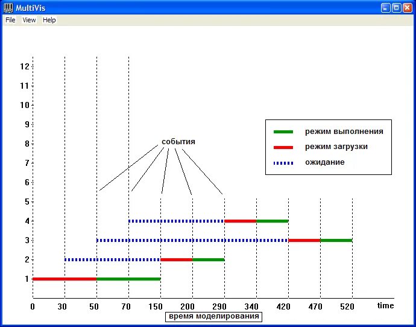The width and height of the screenshot is (416, 327).
Task: Click the time axis tick label 200
Action: pos(188,307)
